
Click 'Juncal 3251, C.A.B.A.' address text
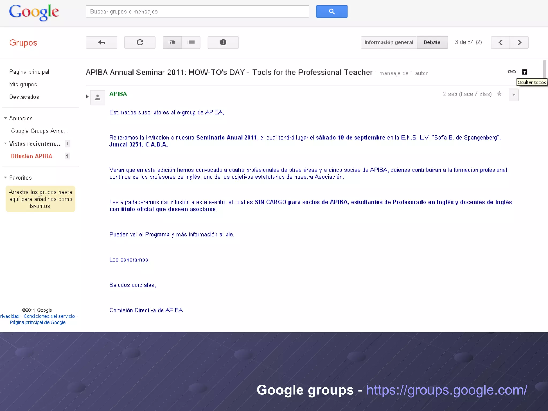pos(138,144)
